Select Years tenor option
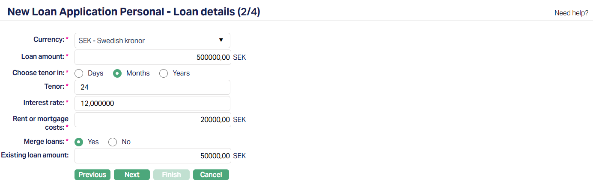The image size is (593, 192). (164, 73)
